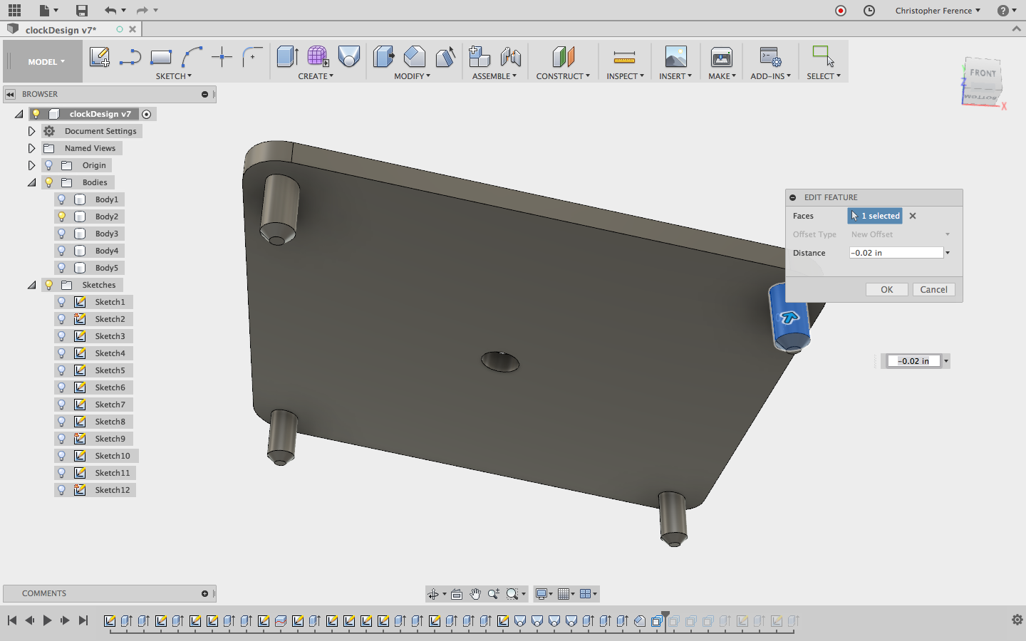Expand the Named Views node
The image size is (1026, 641).
click(31, 148)
